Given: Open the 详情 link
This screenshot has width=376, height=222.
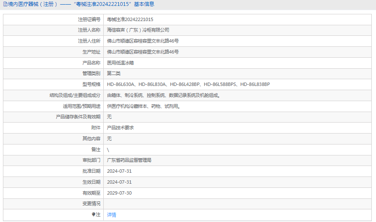Looking at the screenshot, I should pyautogui.click(x=112, y=215).
